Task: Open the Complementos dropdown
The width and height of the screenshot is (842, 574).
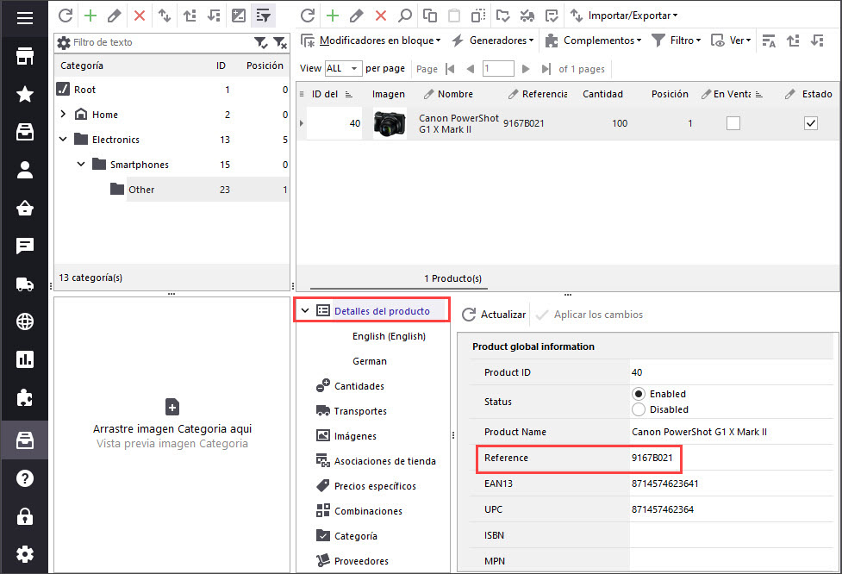Action: click(594, 41)
